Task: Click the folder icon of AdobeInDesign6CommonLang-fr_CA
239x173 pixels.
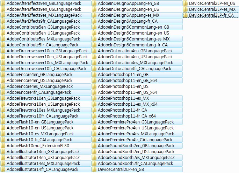Action: [x=94, y=45]
